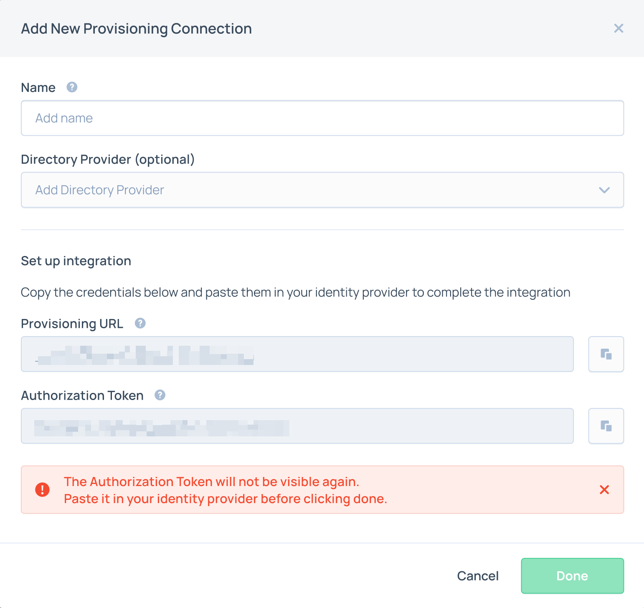Click the copy credentials instruction text
The image size is (644, 608).
pos(296,292)
